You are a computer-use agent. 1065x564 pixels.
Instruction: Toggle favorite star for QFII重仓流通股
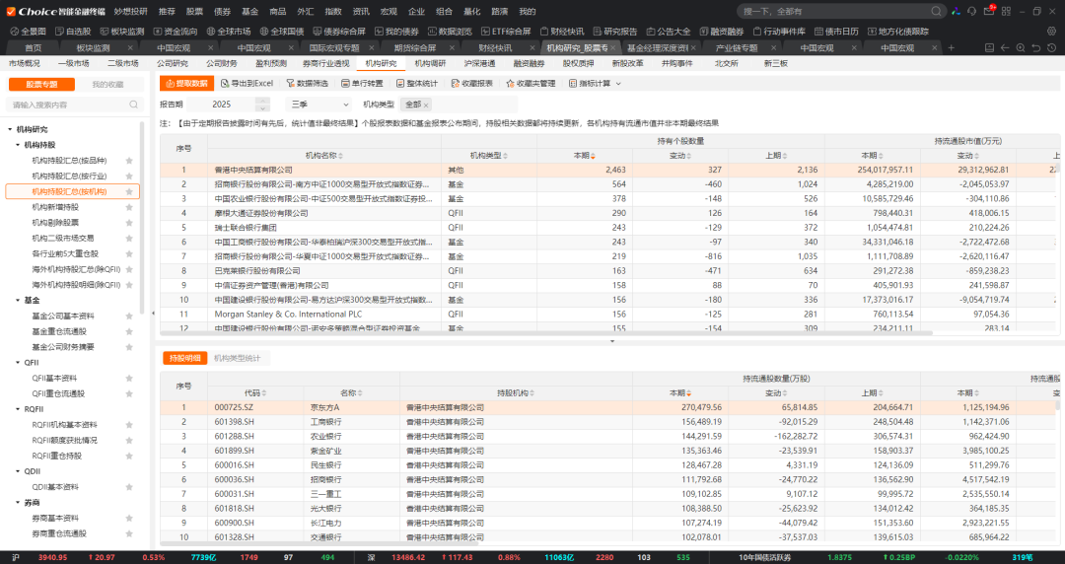point(129,393)
